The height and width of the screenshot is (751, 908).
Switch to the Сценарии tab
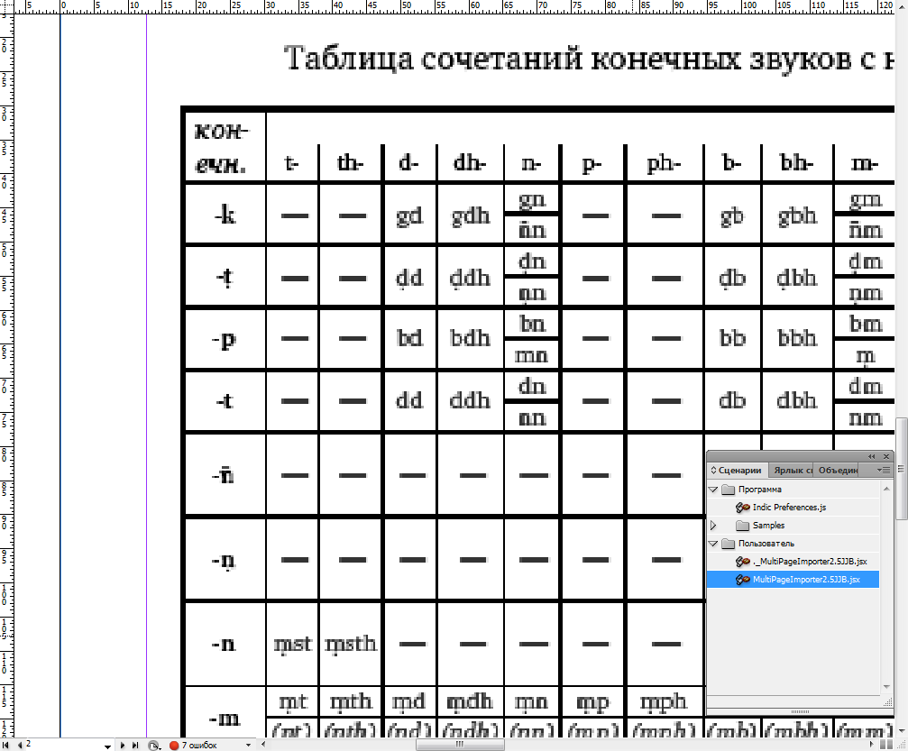pos(737,471)
